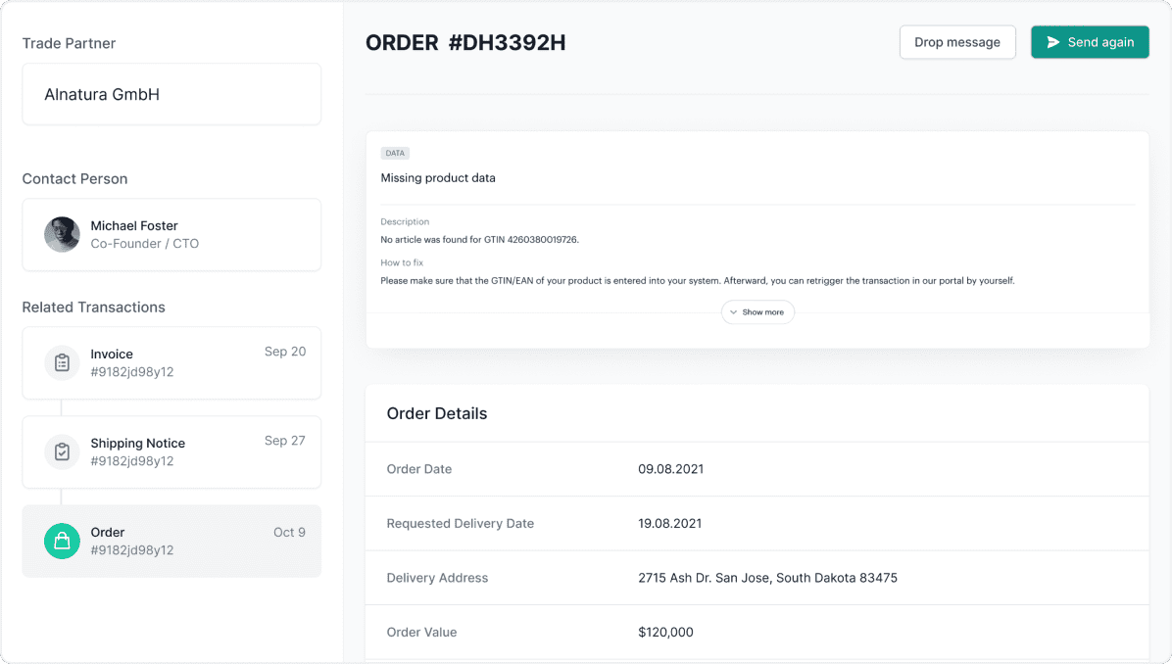Open the Invoice transaction from Sep 20

[171, 363]
